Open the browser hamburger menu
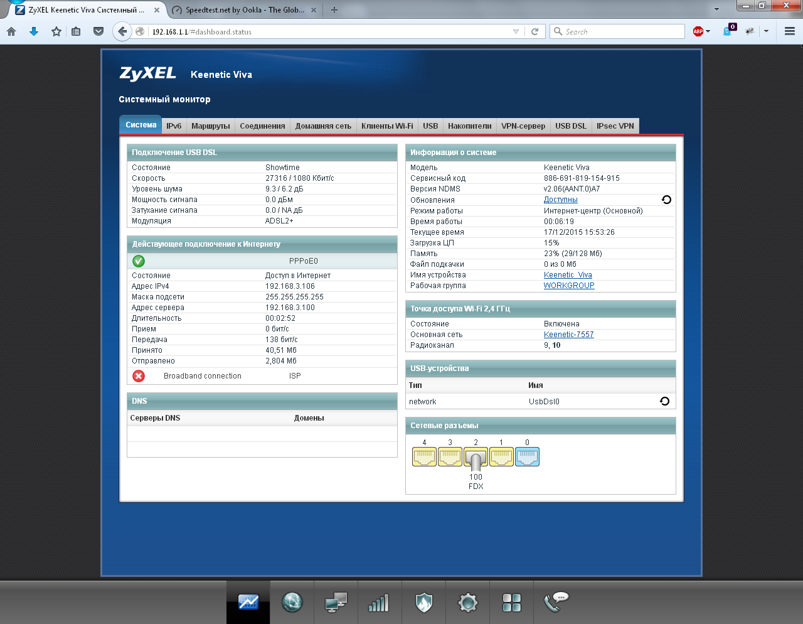This screenshot has width=803, height=624. (x=790, y=31)
